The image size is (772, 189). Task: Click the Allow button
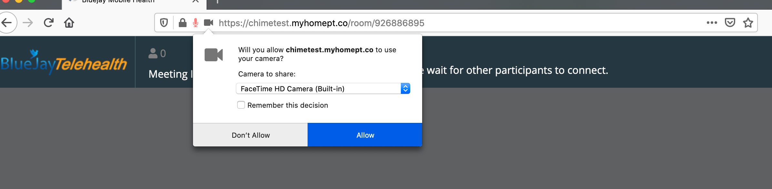tap(365, 135)
